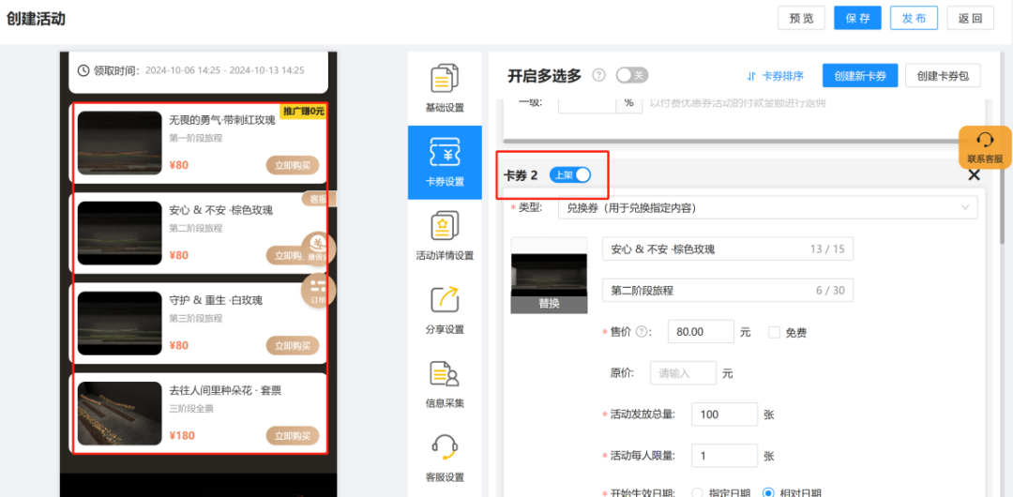This screenshot has width=1013, height=497.
Task: Click 卡券排序 sort option
Action: click(x=775, y=76)
